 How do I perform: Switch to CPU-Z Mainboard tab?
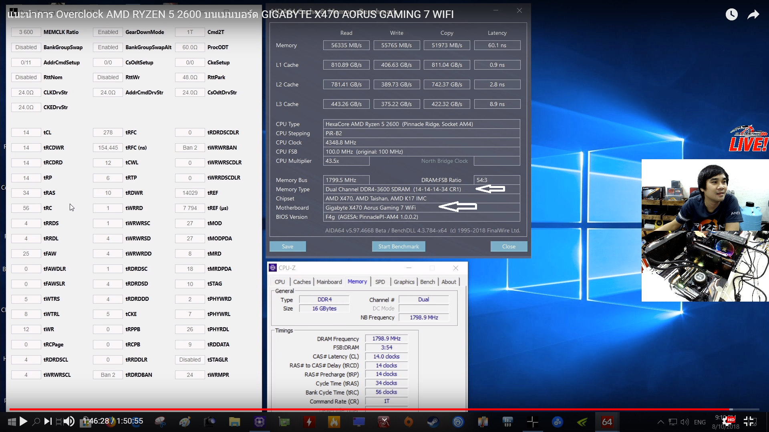pyautogui.click(x=329, y=282)
